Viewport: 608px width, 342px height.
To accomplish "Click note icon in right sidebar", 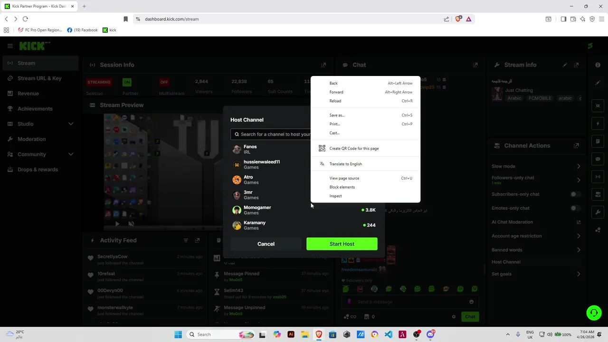I will 598,142.
